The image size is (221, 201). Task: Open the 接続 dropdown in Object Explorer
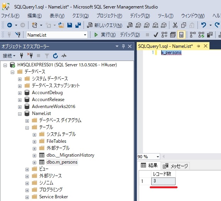(9, 56)
